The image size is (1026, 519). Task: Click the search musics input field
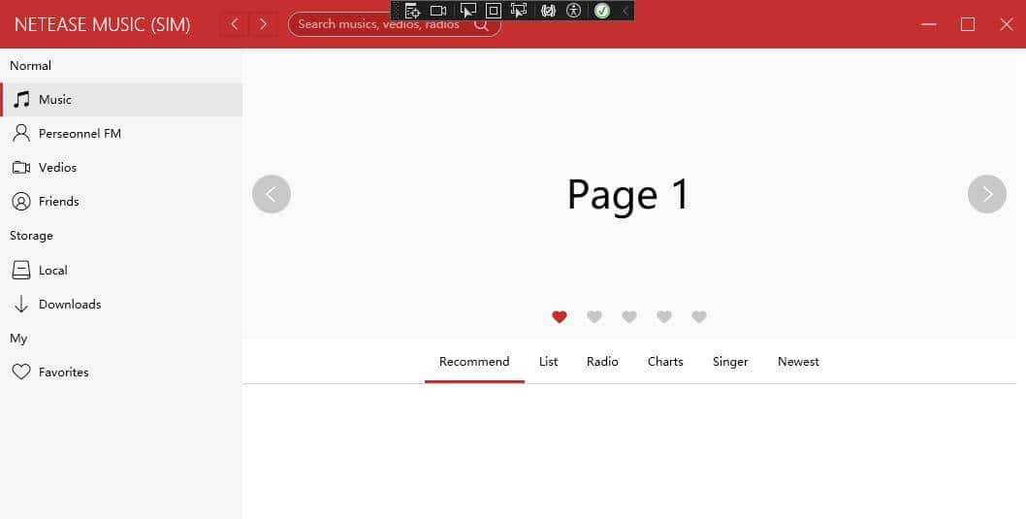click(x=378, y=24)
